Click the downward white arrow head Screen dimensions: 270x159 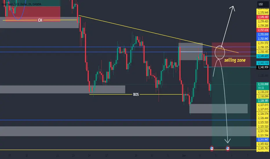228,140
